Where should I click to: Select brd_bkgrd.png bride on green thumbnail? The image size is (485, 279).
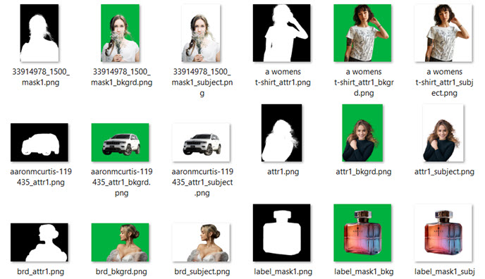click(x=120, y=242)
